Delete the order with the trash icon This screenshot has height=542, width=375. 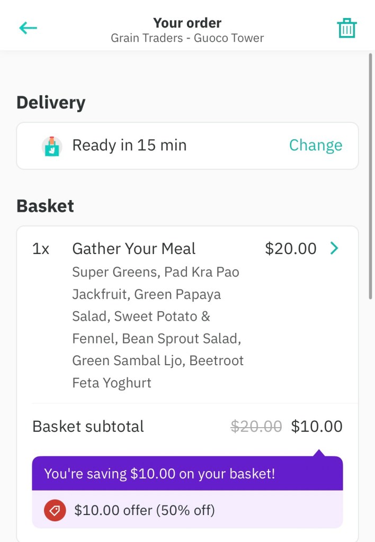click(x=347, y=28)
